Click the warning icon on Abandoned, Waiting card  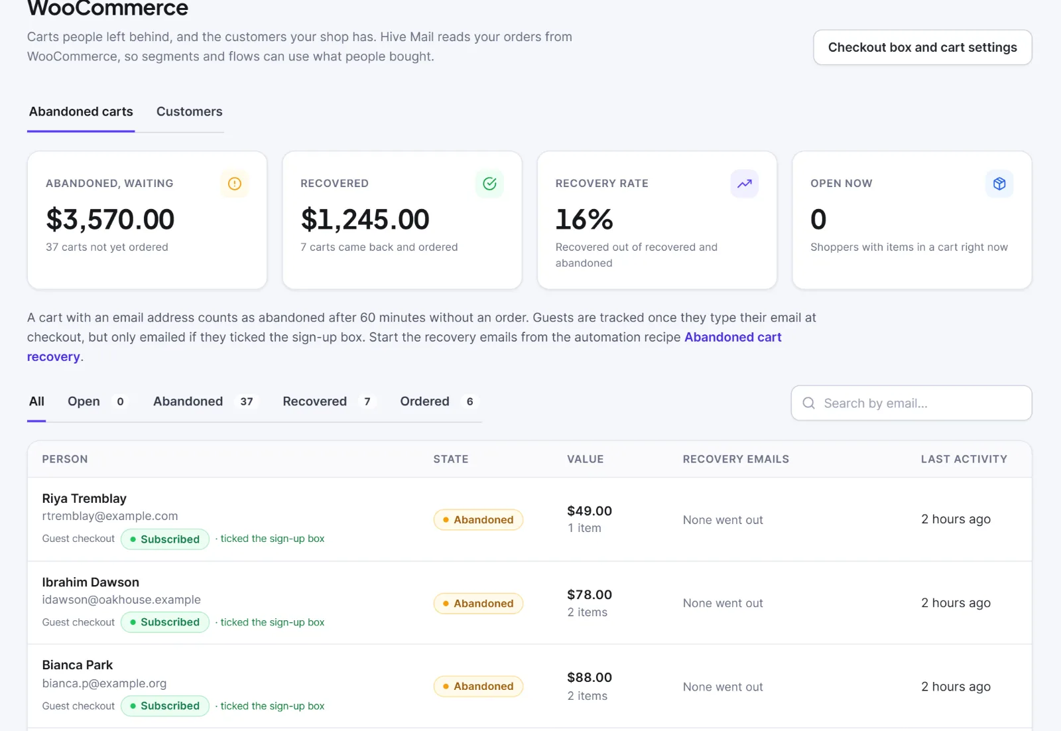click(x=235, y=184)
